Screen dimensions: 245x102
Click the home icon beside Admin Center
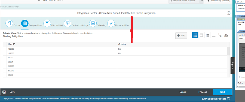pyautogui.click(x=39, y=1)
